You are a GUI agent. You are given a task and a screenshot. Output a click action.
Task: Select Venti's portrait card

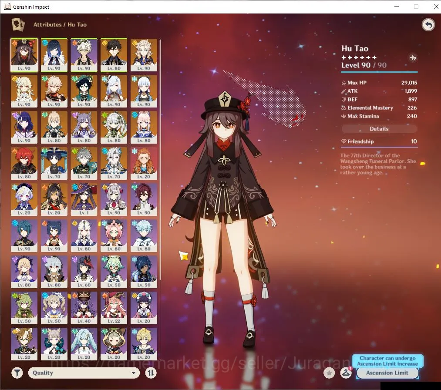click(84, 91)
